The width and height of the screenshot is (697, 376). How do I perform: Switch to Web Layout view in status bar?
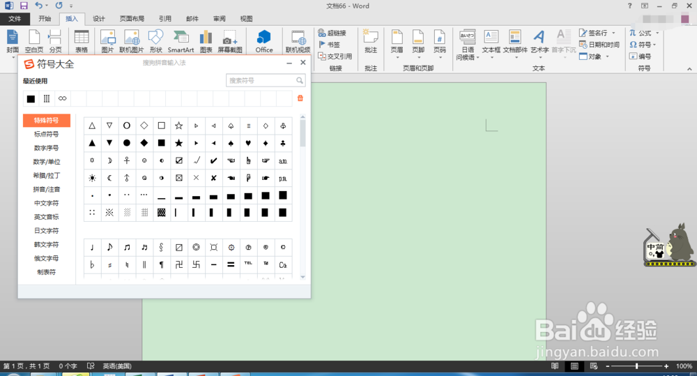click(594, 366)
